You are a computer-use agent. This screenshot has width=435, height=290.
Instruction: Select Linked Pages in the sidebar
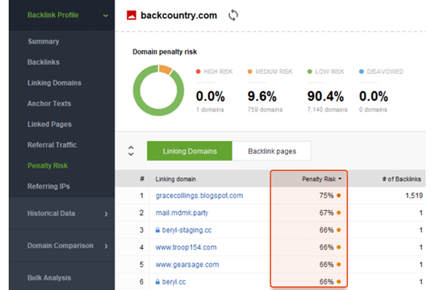point(49,124)
